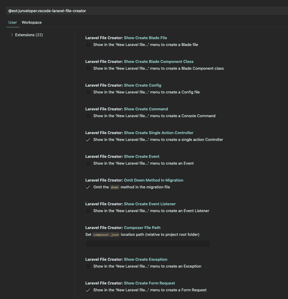
Task: Expand the Extensions (22) tree chevron
Action: click(x=12, y=35)
